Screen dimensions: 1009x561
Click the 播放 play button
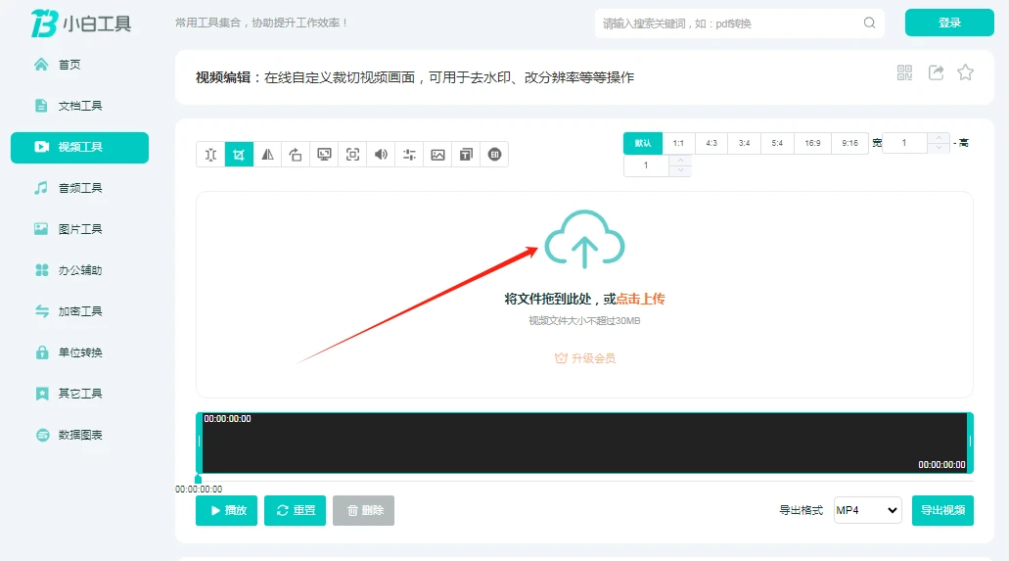pos(226,510)
